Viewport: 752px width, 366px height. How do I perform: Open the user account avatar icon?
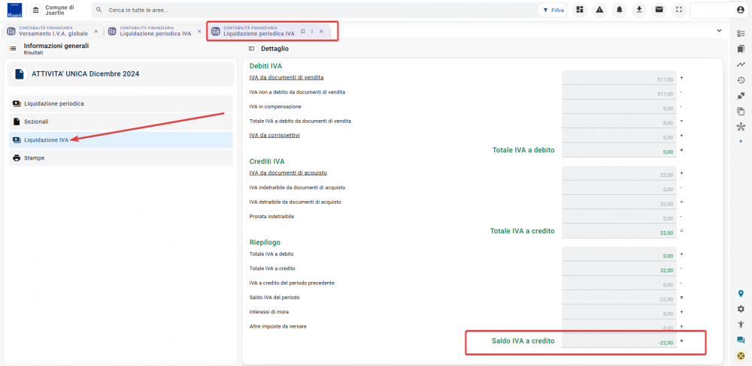[x=741, y=10]
